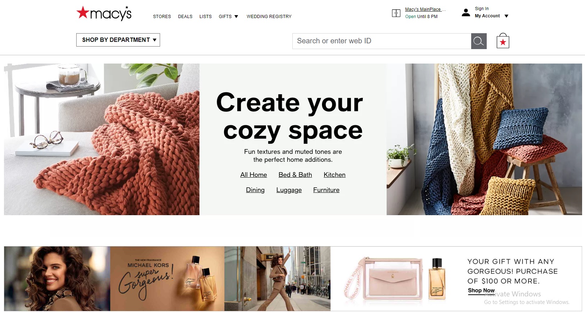Follow the Bed & Bath link
The width and height of the screenshot is (585, 313).
pos(295,175)
